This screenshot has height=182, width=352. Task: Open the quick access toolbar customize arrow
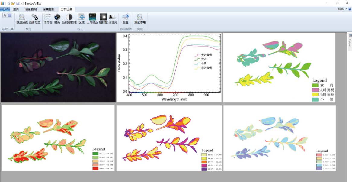pos(22,3)
